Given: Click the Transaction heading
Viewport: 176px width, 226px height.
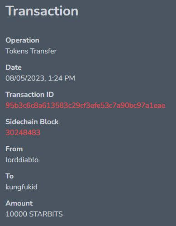Looking at the screenshot, I should 42,11.
